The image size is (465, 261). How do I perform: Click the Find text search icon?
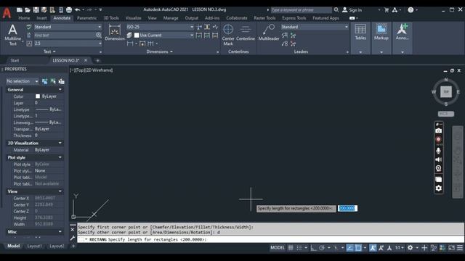99,35
